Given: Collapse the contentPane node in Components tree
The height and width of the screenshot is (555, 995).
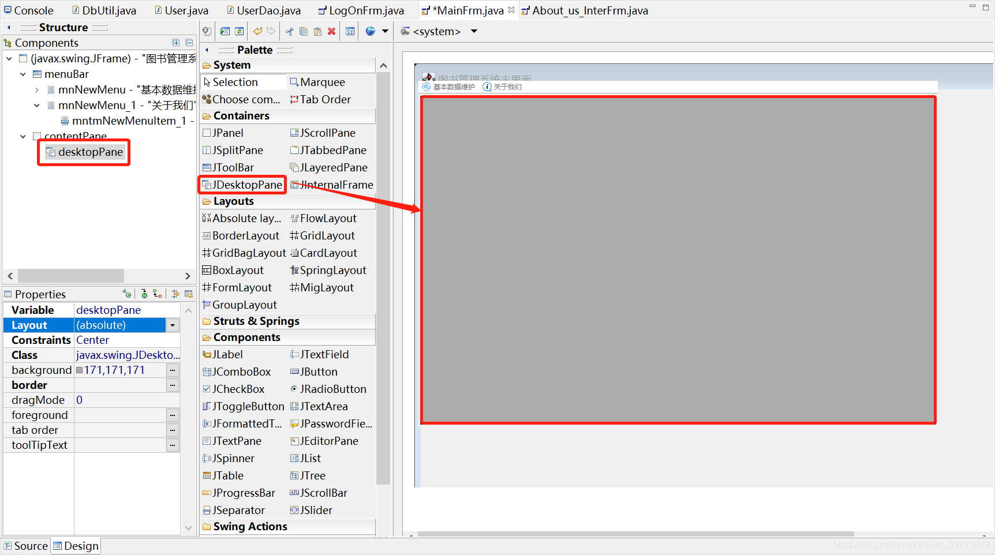Looking at the screenshot, I should pyautogui.click(x=23, y=136).
